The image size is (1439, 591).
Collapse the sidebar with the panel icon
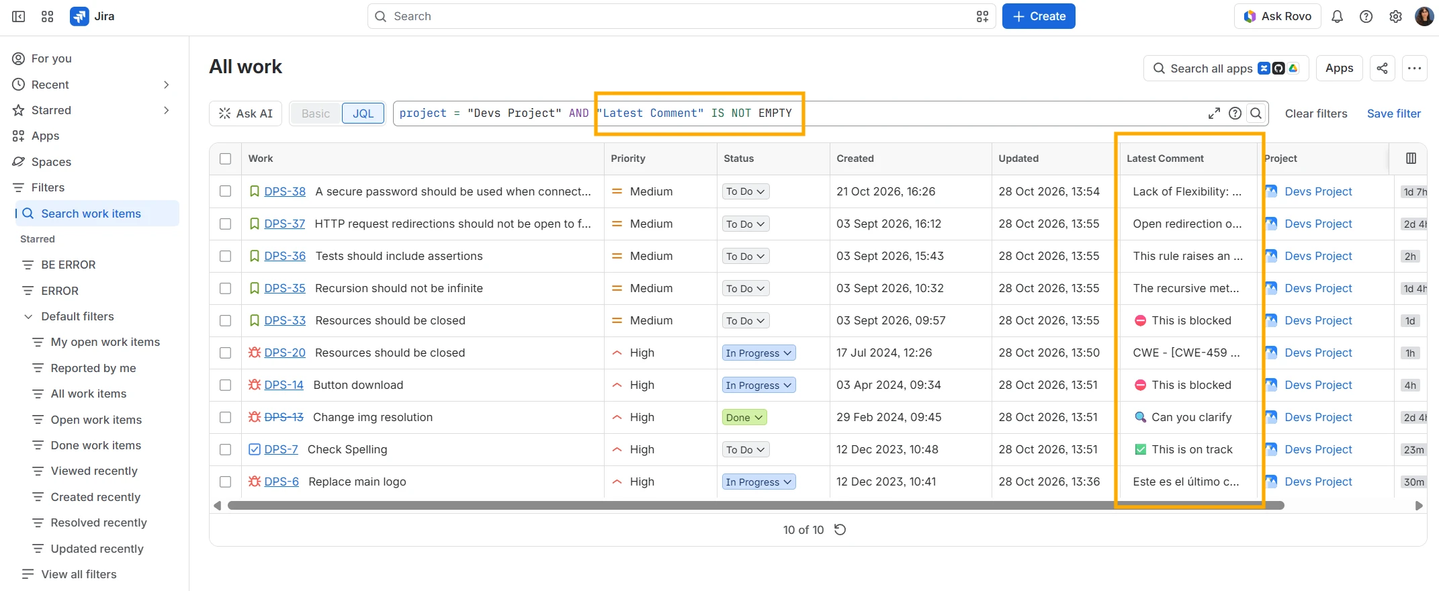click(19, 16)
